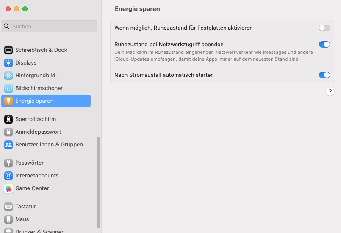Enable Ruhezustand für Festplatten toggle
The height and width of the screenshot is (233, 341).
324,28
